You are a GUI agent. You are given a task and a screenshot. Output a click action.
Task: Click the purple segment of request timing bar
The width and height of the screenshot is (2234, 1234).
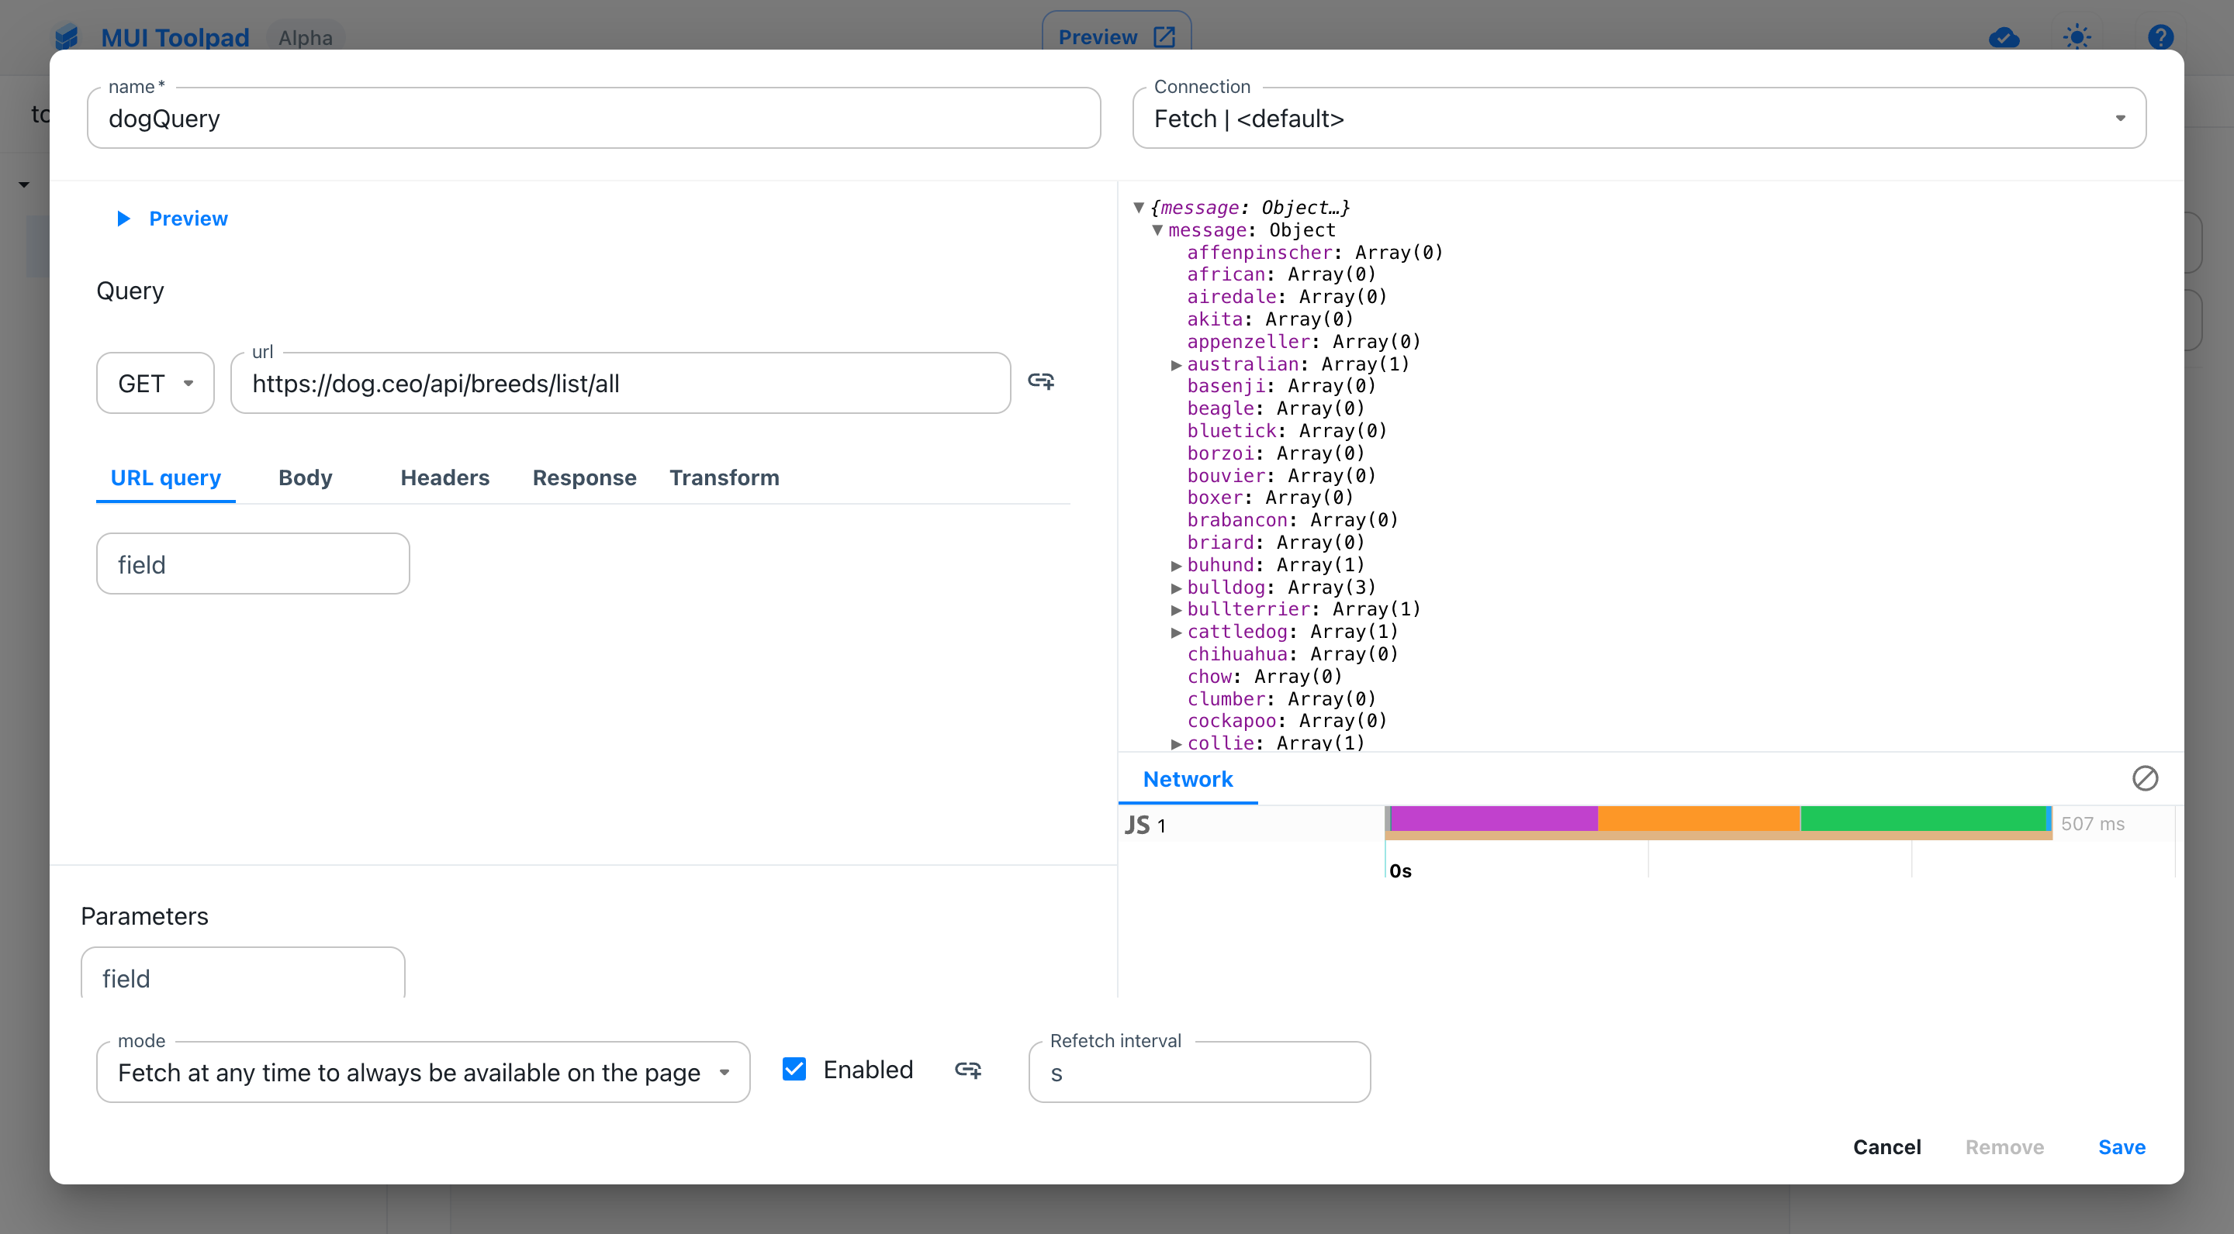click(x=1493, y=818)
